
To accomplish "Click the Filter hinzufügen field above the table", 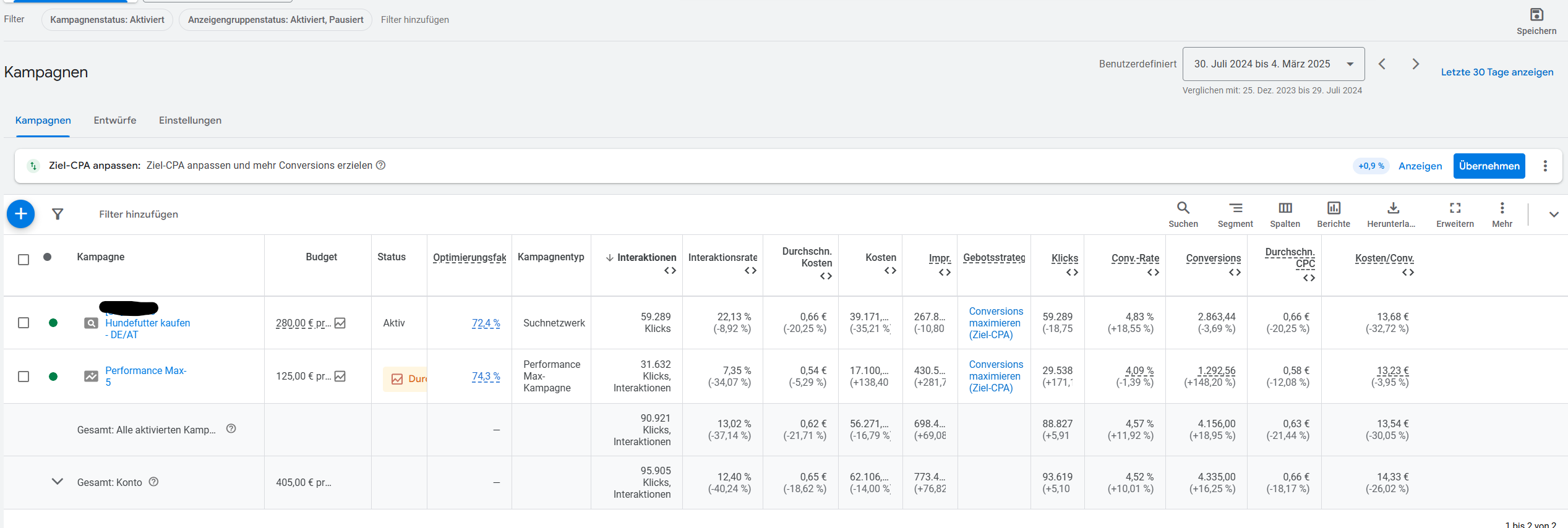I will 139,215.
